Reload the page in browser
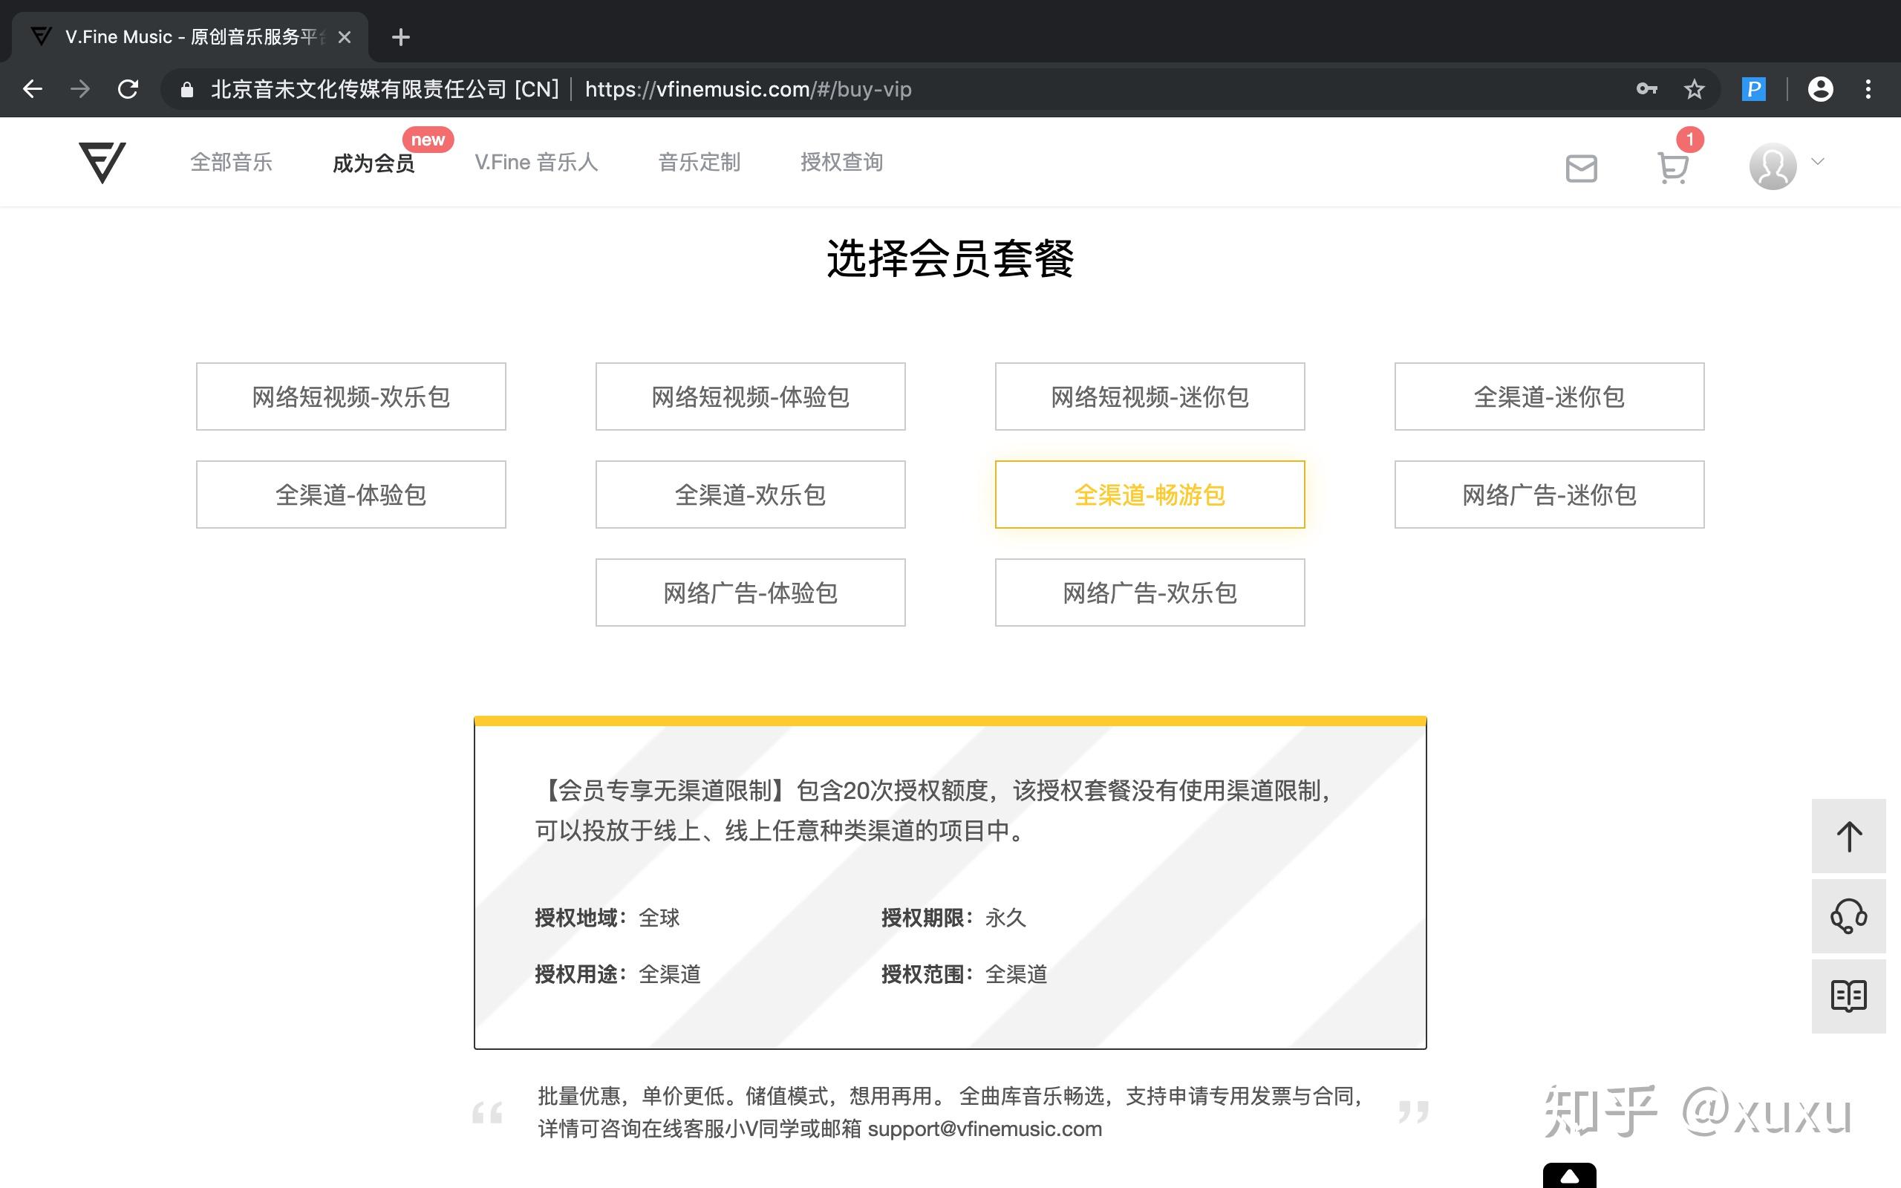1901x1188 pixels. [128, 90]
